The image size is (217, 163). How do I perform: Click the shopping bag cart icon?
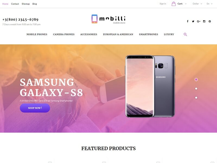(x=174, y=4)
